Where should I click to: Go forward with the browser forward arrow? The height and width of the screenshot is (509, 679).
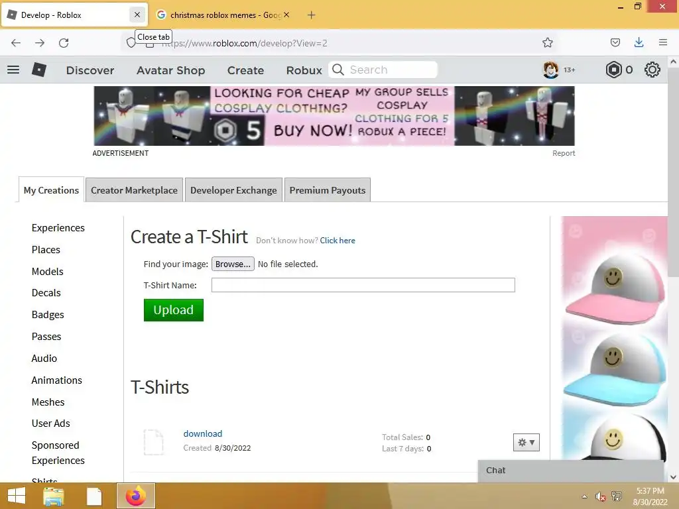(40, 43)
